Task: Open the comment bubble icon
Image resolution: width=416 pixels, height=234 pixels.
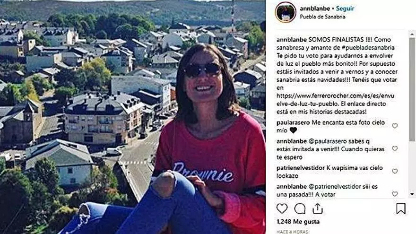Action: 300,208
